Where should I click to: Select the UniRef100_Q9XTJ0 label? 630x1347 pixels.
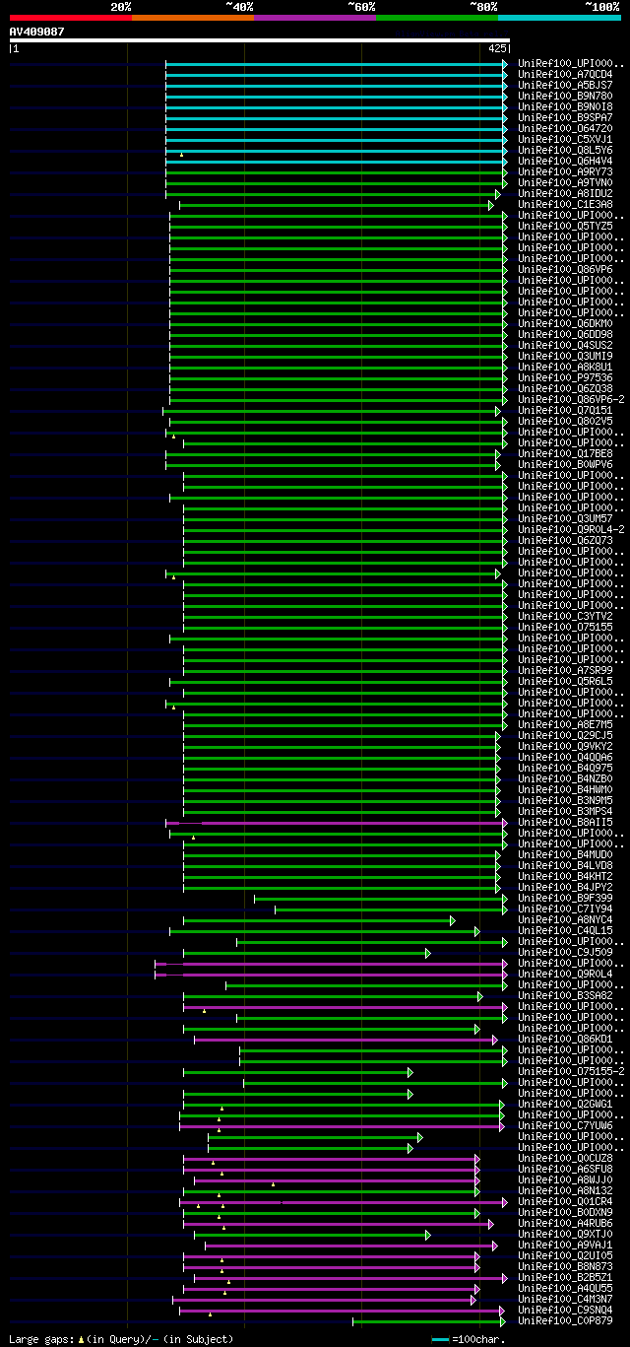tap(565, 1234)
